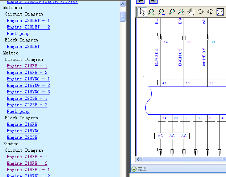Image resolution: width=226 pixels, height=177 pixels.
Task: Select the plain magnifier zoom tool
Action: [172, 12]
